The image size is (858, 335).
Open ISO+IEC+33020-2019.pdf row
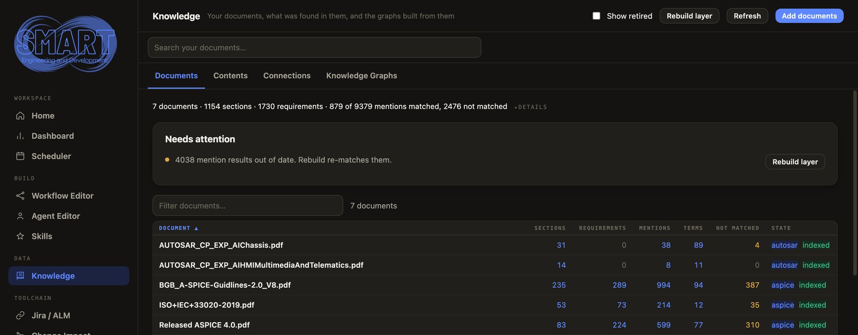coord(495,305)
